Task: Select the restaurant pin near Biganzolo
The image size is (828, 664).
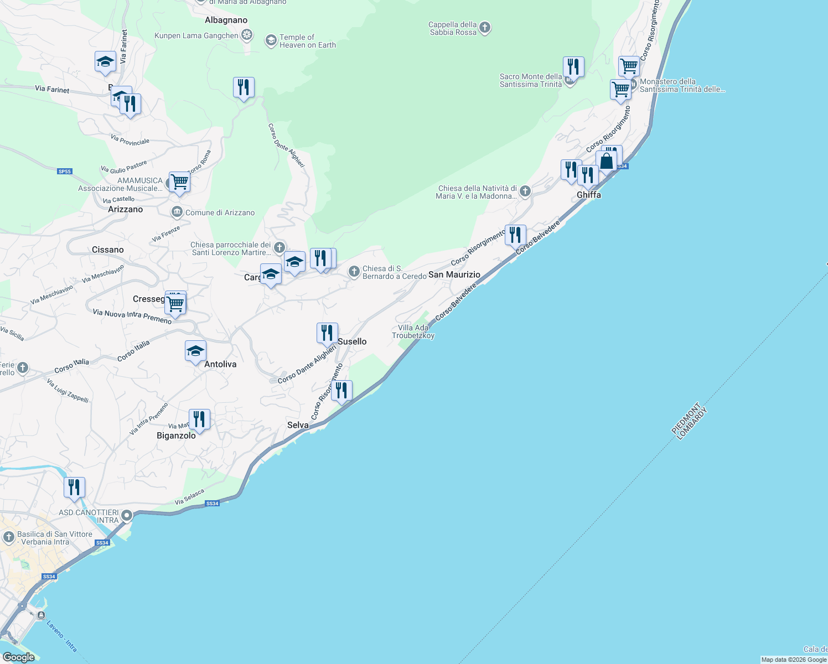Action: pos(199,418)
